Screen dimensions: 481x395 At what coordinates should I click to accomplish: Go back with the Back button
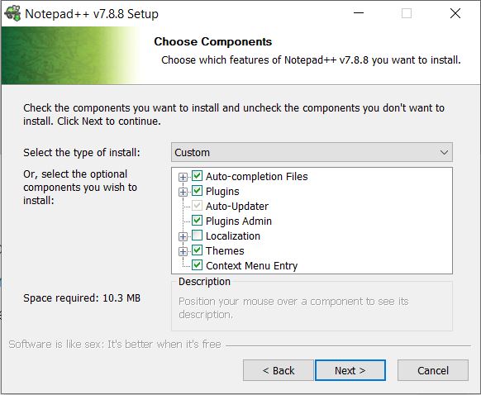coord(279,370)
